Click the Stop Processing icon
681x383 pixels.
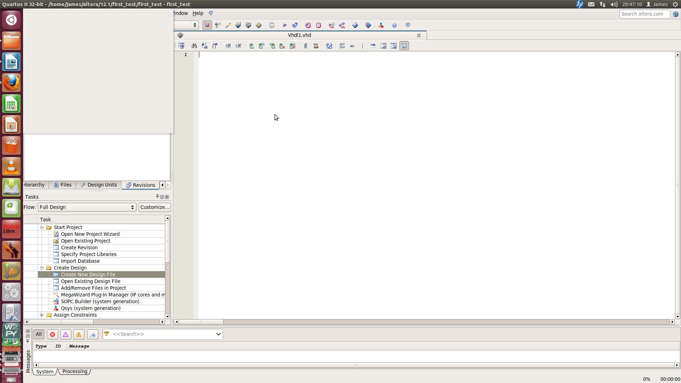click(x=272, y=25)
